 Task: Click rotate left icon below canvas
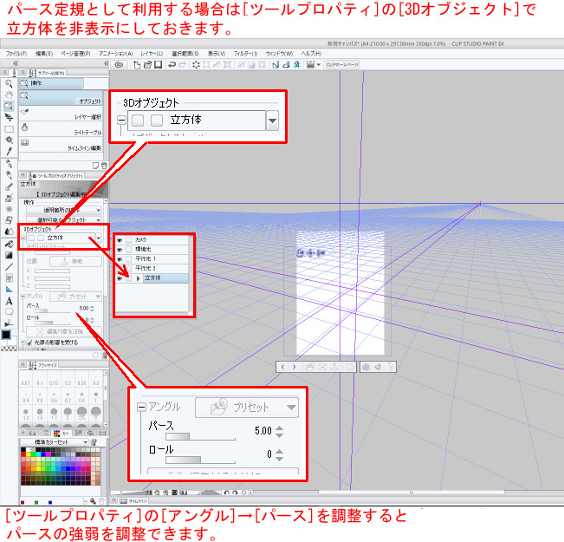(x=227, y=493)
